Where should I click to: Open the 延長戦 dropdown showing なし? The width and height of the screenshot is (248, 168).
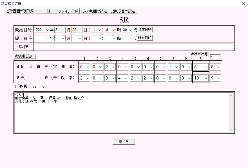click(39, 87)
